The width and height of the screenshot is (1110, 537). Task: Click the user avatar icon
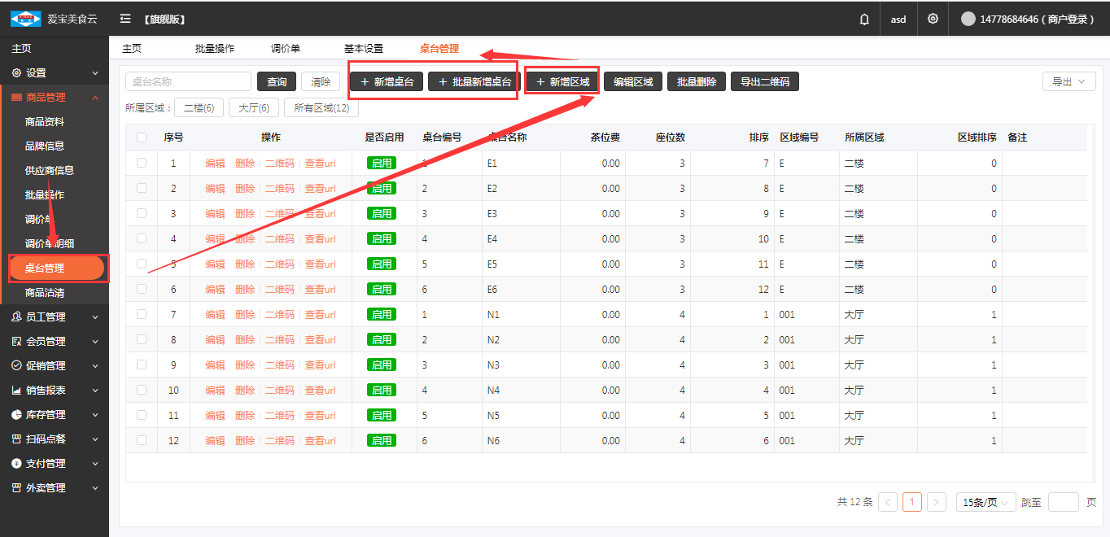click(968, 19)
